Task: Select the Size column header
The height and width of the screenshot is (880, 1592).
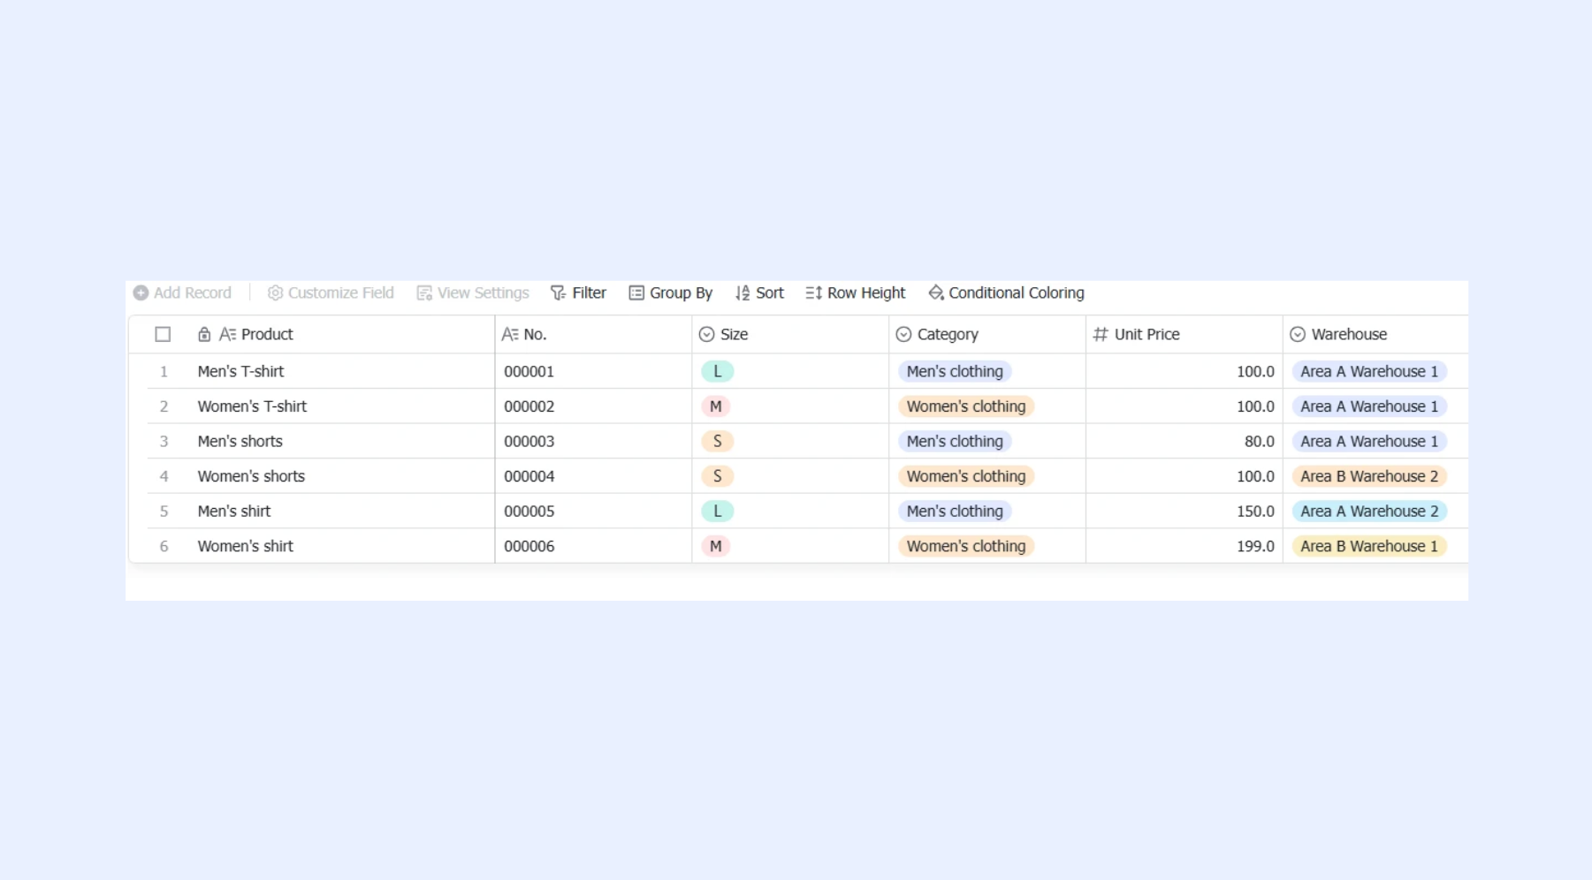Action: point(790,334)
